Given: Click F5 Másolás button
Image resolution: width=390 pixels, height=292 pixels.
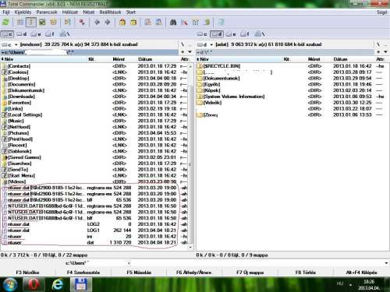Looking at the screenshot, I should [x=139, y=273].
